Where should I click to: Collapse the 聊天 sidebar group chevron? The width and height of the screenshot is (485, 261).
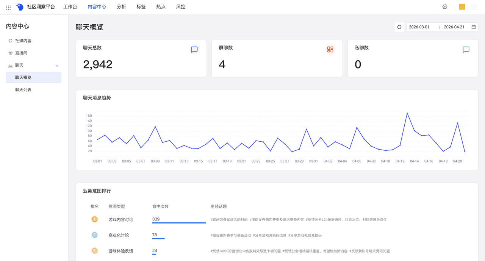pos(57,66)
